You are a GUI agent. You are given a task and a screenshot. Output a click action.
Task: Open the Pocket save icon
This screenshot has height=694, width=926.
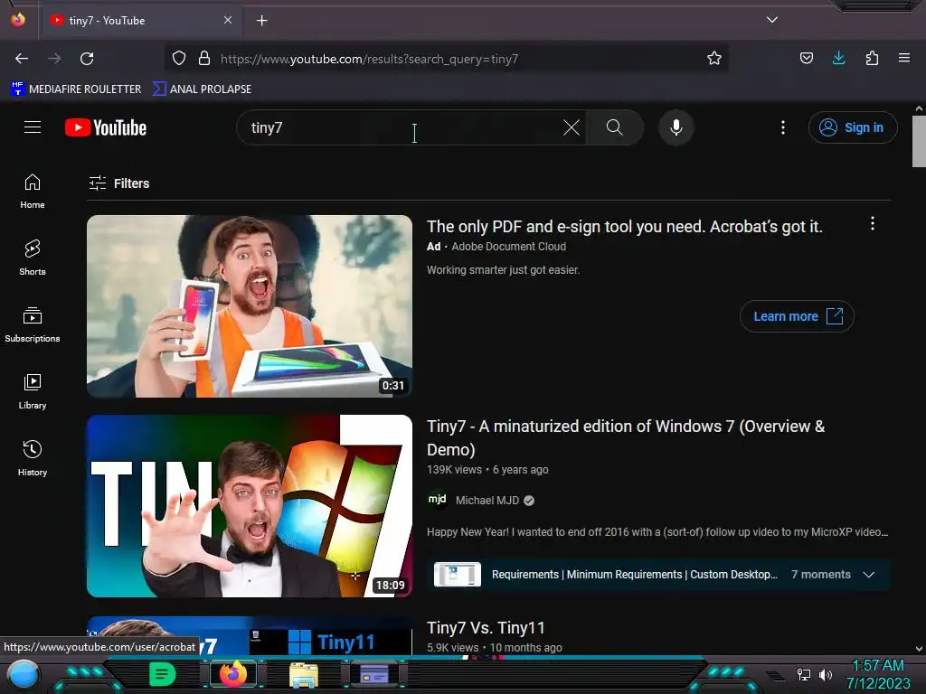[x=806, y=59]
